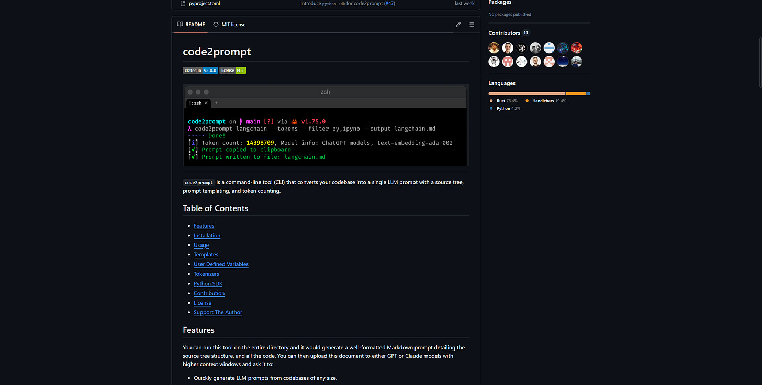This screenshot has width=762, height=385.
Task: Open the Packages heading link
Action: [500, 3]
